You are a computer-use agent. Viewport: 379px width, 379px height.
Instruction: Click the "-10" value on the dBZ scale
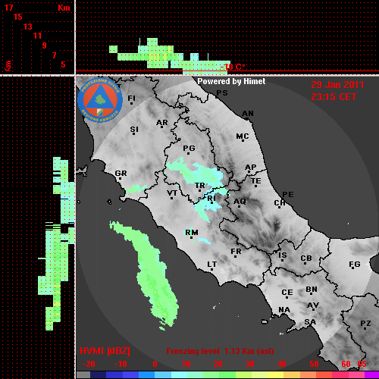pyautogui.click(x=121, y=364)
